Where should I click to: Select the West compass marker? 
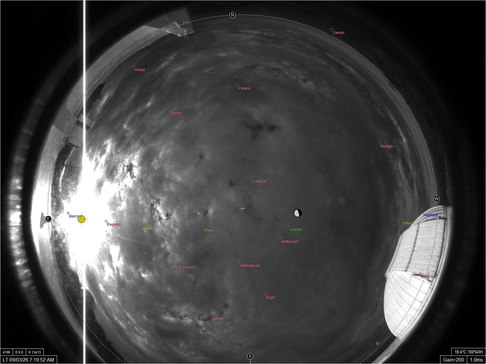(436, 199)
